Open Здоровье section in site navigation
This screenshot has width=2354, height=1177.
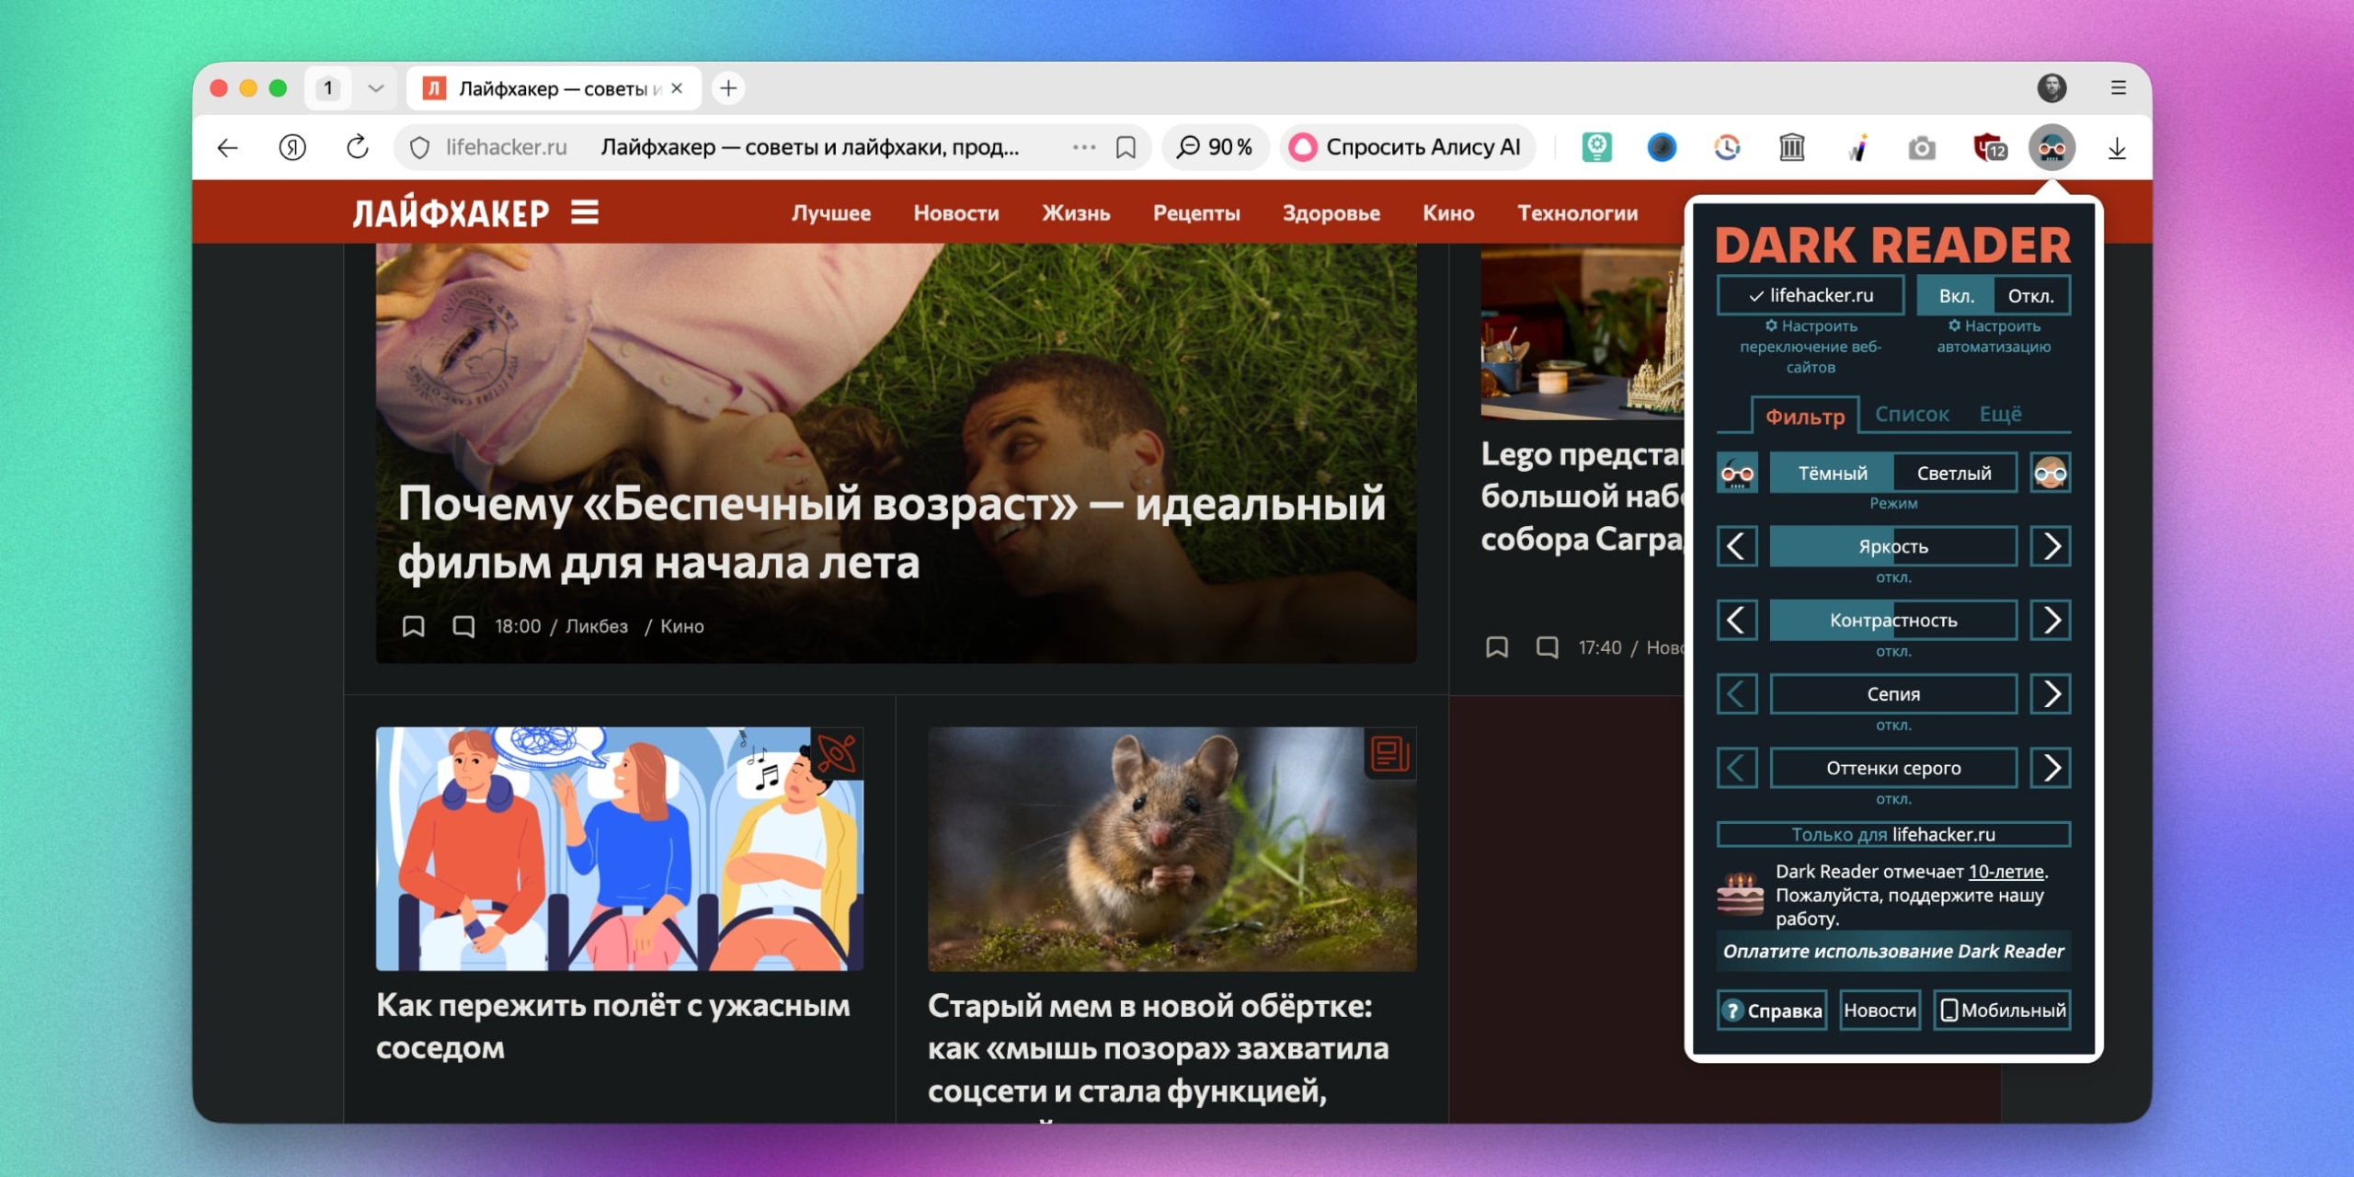pyautogui.click(x=1331, y=212)
